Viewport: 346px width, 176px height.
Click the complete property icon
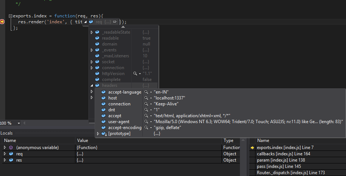pyautogui.click(x=97, y=79)
